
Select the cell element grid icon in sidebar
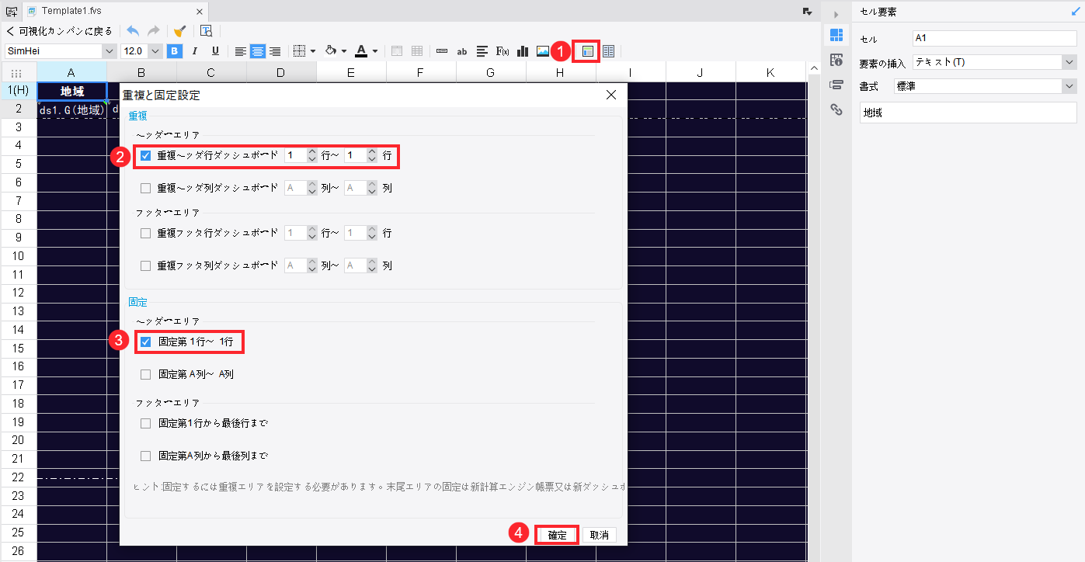coord(836,35)
